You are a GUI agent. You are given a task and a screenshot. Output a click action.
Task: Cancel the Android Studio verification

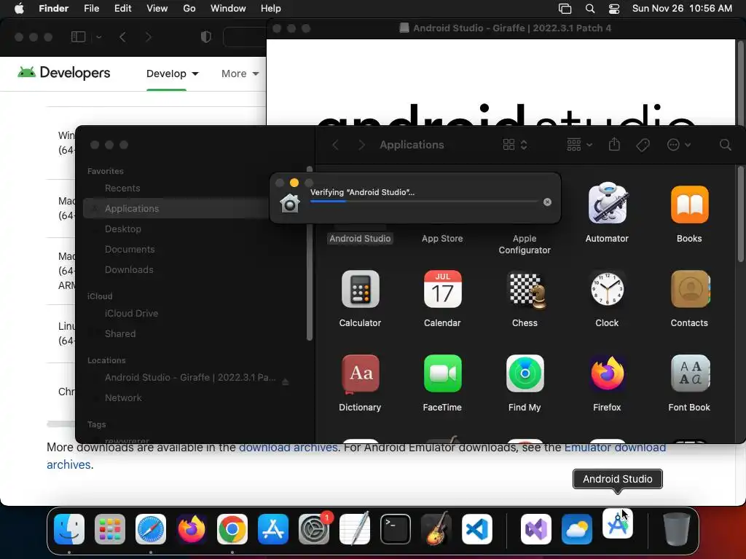point(548,202)
